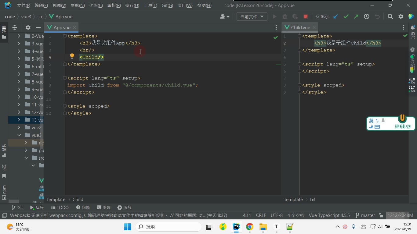This screenshot has height=234, width=417.
Task: Click the Git update project arrow icon
Action: (x=335, y=17)
